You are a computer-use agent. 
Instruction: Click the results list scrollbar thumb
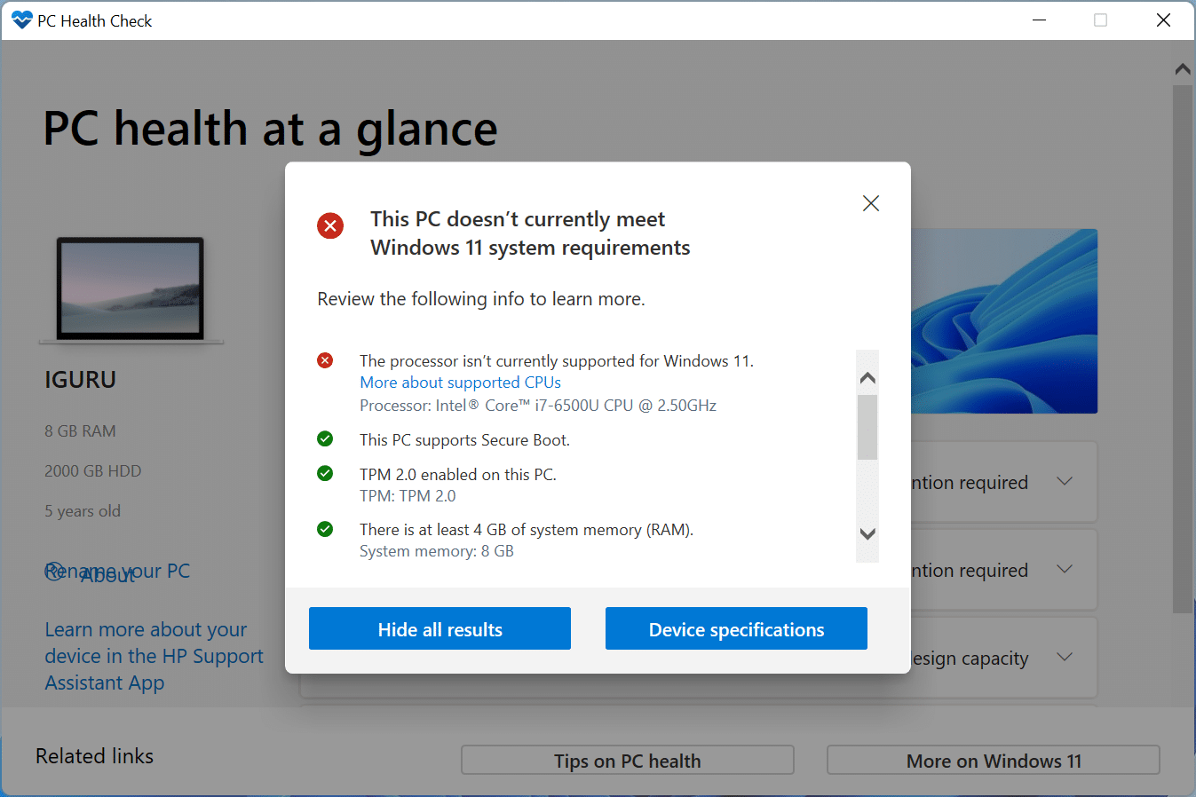(867, 427)
